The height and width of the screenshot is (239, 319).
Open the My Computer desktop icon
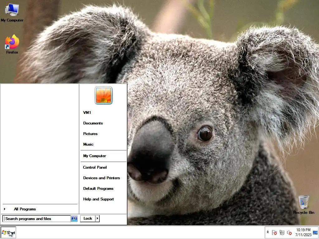pyautogui.click(x=12, y=13)
